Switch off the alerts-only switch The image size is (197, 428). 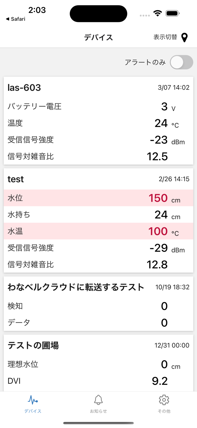181,62
